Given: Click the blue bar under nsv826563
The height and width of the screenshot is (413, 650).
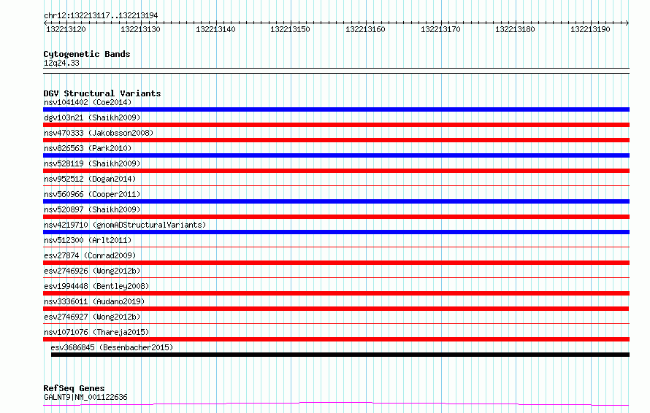Looking at the screenshot, I should click(336, 155).
